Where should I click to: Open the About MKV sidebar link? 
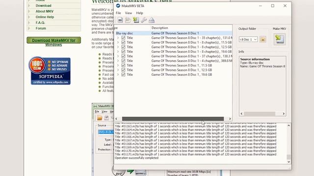click(45, 11)
